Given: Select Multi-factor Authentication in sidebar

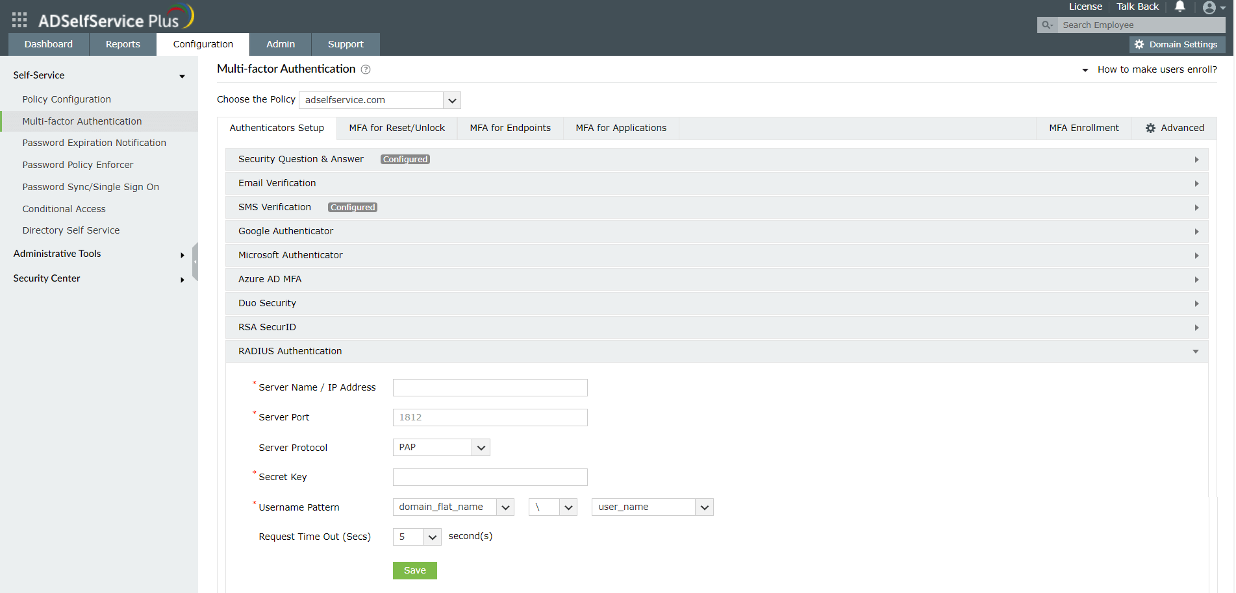Looking at the screenshot, I should [x=99, y=121].
